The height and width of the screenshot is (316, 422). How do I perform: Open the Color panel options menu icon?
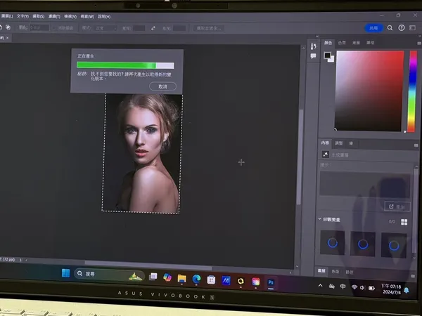(x=419, y=43)
